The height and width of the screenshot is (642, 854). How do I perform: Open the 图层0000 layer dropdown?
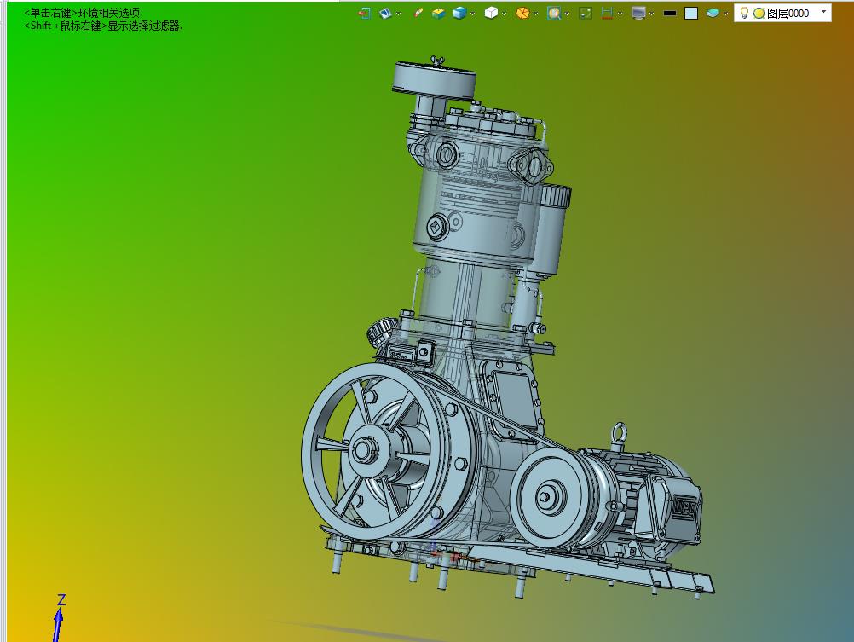pyautogui.click(x=823, y=12)
